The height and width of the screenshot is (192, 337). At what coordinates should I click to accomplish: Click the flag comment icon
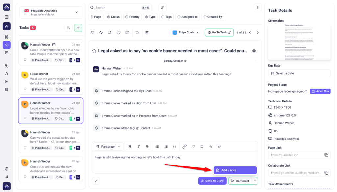127,32
